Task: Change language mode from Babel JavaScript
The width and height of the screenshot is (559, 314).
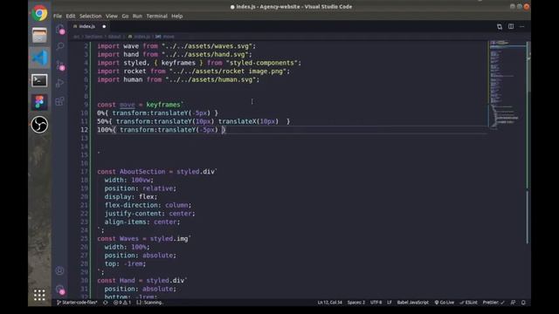Action: coord(413,303)
